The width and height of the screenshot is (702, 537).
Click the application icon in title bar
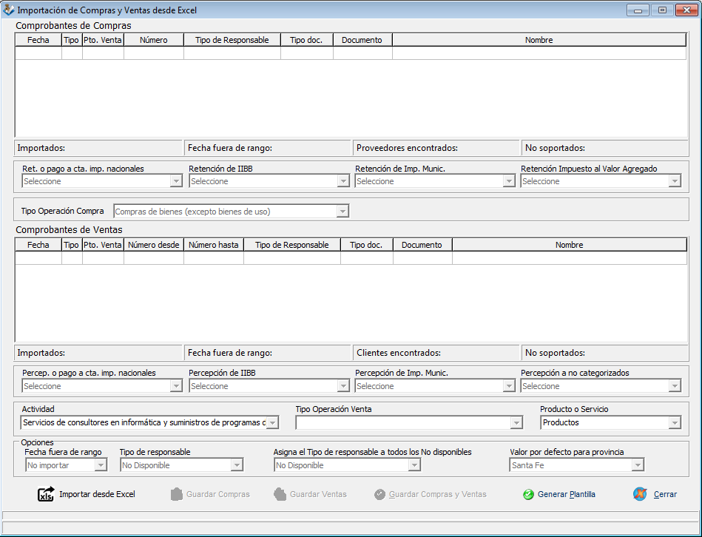click(x=9, y=10)
